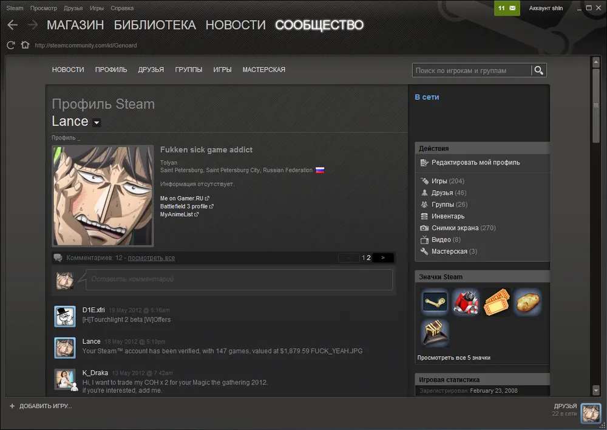607x430 pixels.
Task: Click the vertical scrollbar thumb
Action: [x=596, y=105]
